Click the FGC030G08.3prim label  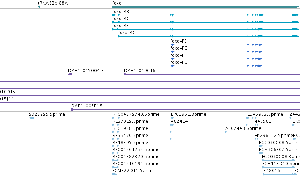pos(281,157)
